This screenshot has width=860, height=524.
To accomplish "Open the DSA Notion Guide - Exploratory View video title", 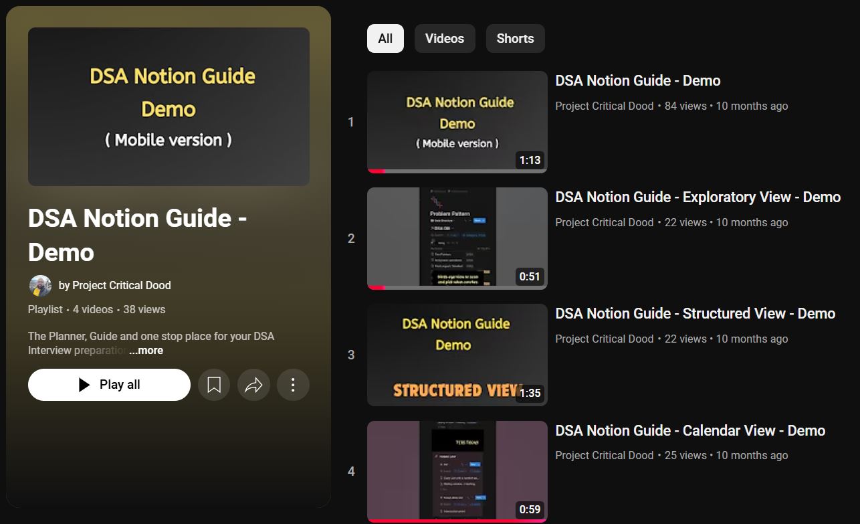I will click(x=698, y=197).
